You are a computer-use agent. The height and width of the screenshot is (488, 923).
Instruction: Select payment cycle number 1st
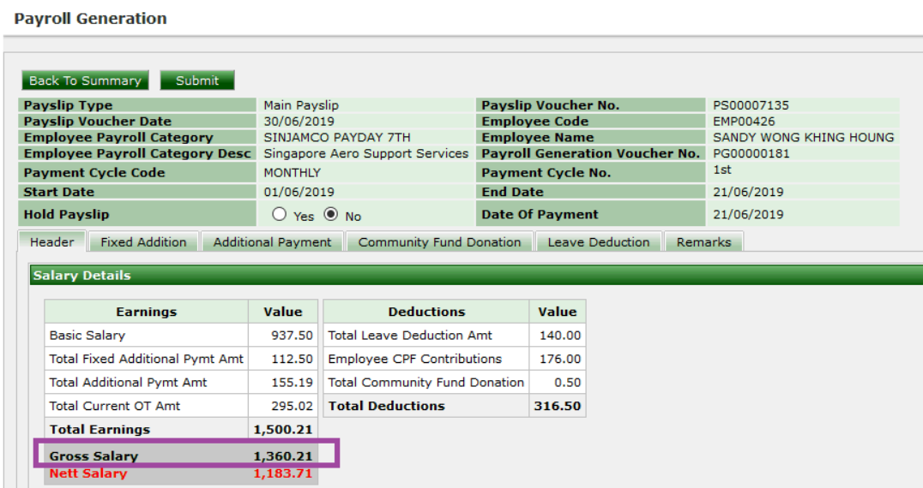pyautogui.click(x=722, y=170)
